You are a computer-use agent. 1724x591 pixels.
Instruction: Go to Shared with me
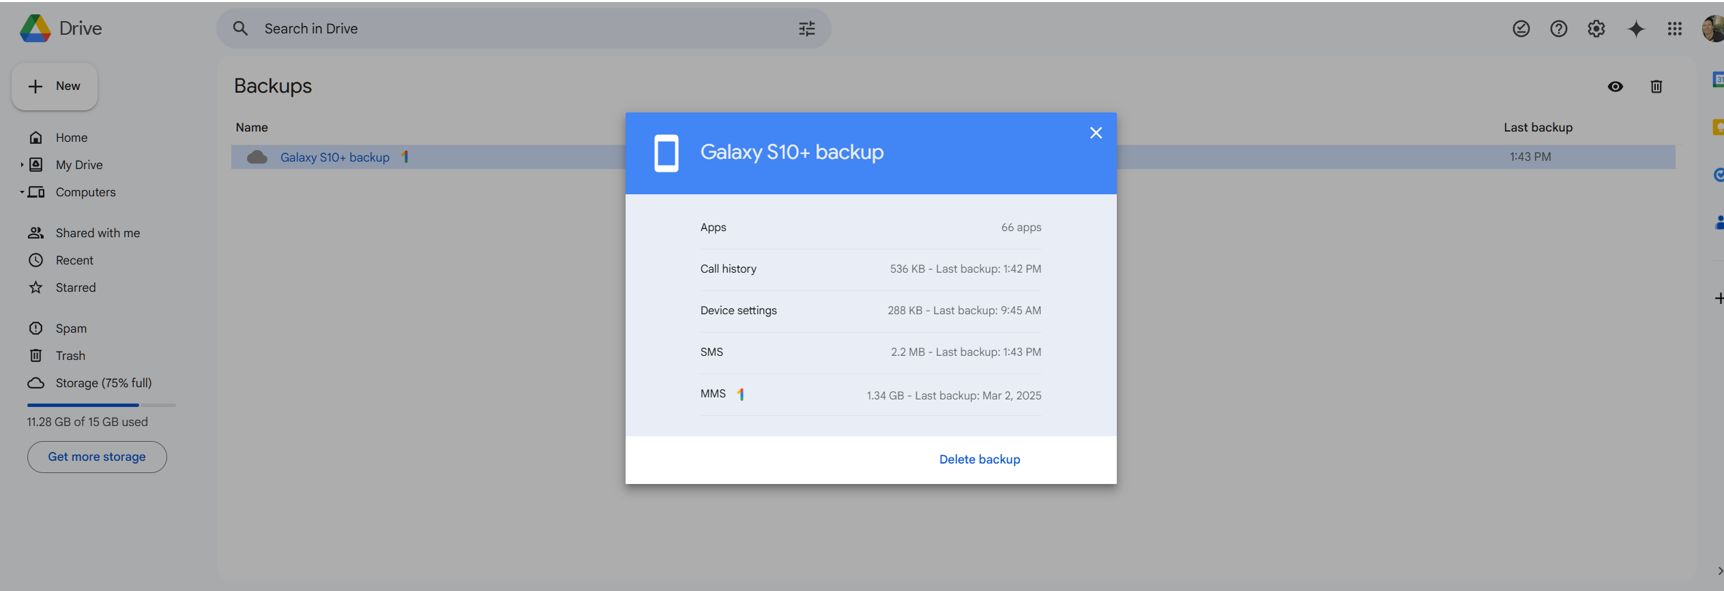click(98, 233)
